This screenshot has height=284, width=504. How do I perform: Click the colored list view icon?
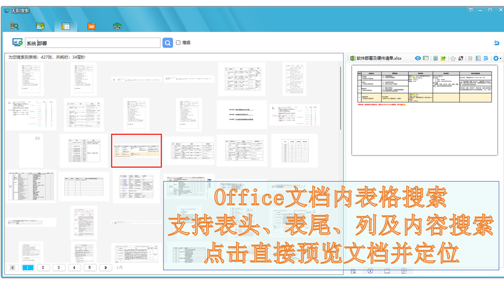click(478, 58)
